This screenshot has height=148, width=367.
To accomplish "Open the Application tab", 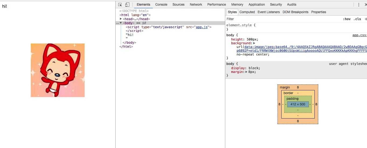I will pyautogui.click(x=257, y=5).
